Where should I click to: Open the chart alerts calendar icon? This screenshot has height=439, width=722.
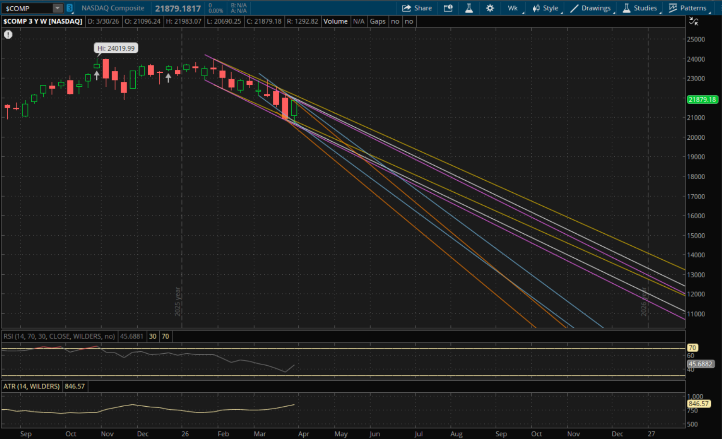pyautogui.click(x=448, y=8)
